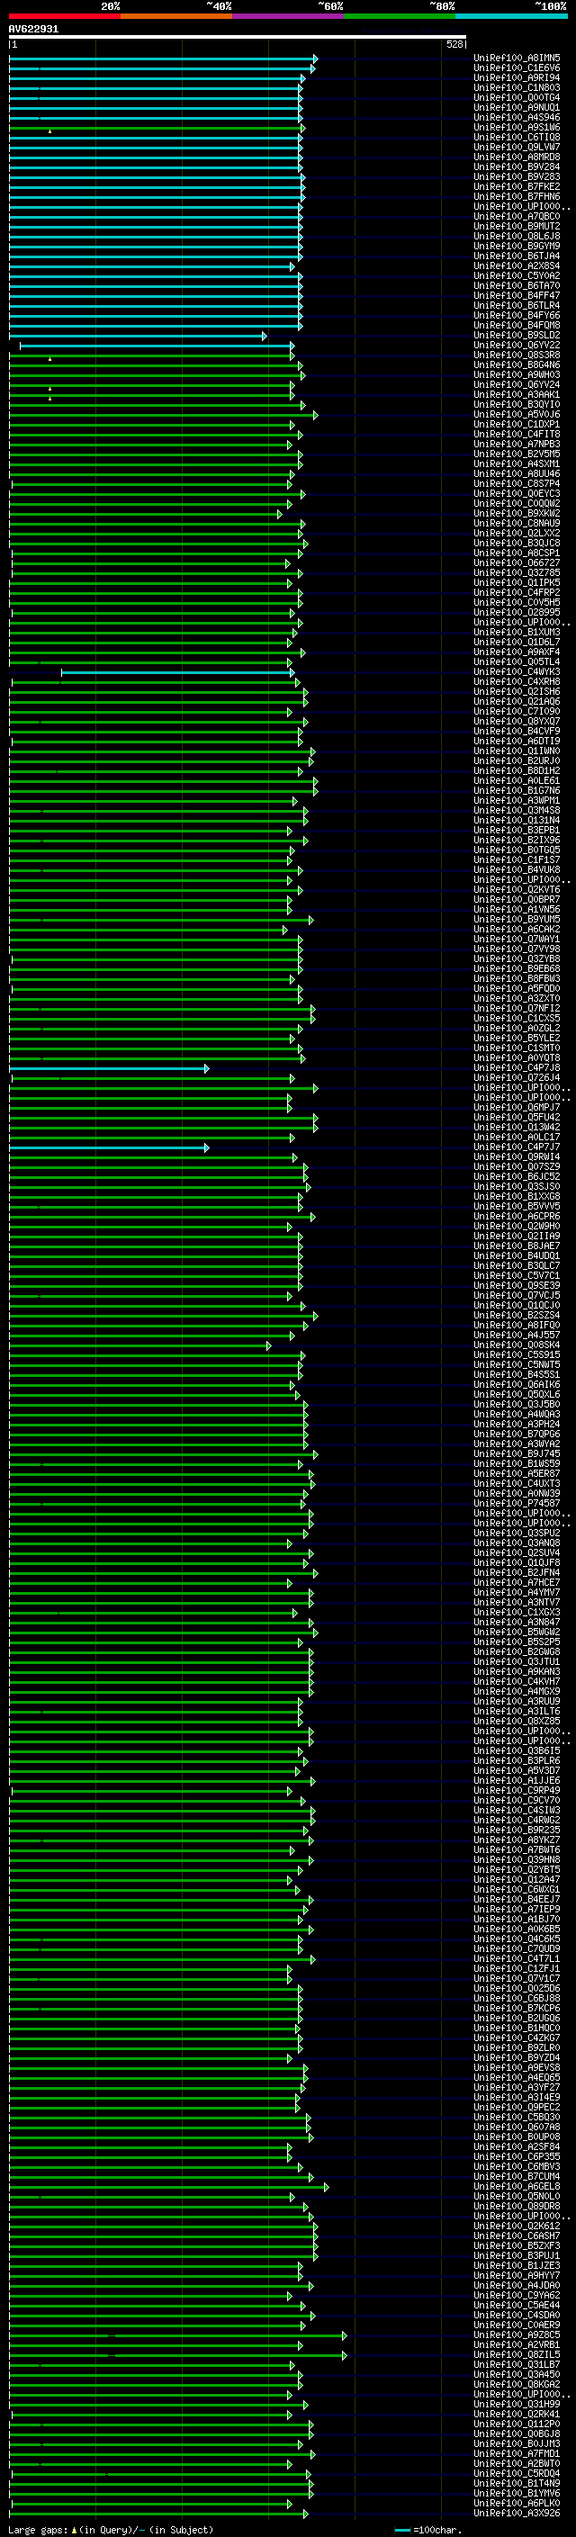Click the UniRef100_B9SLD2 label

517,336
